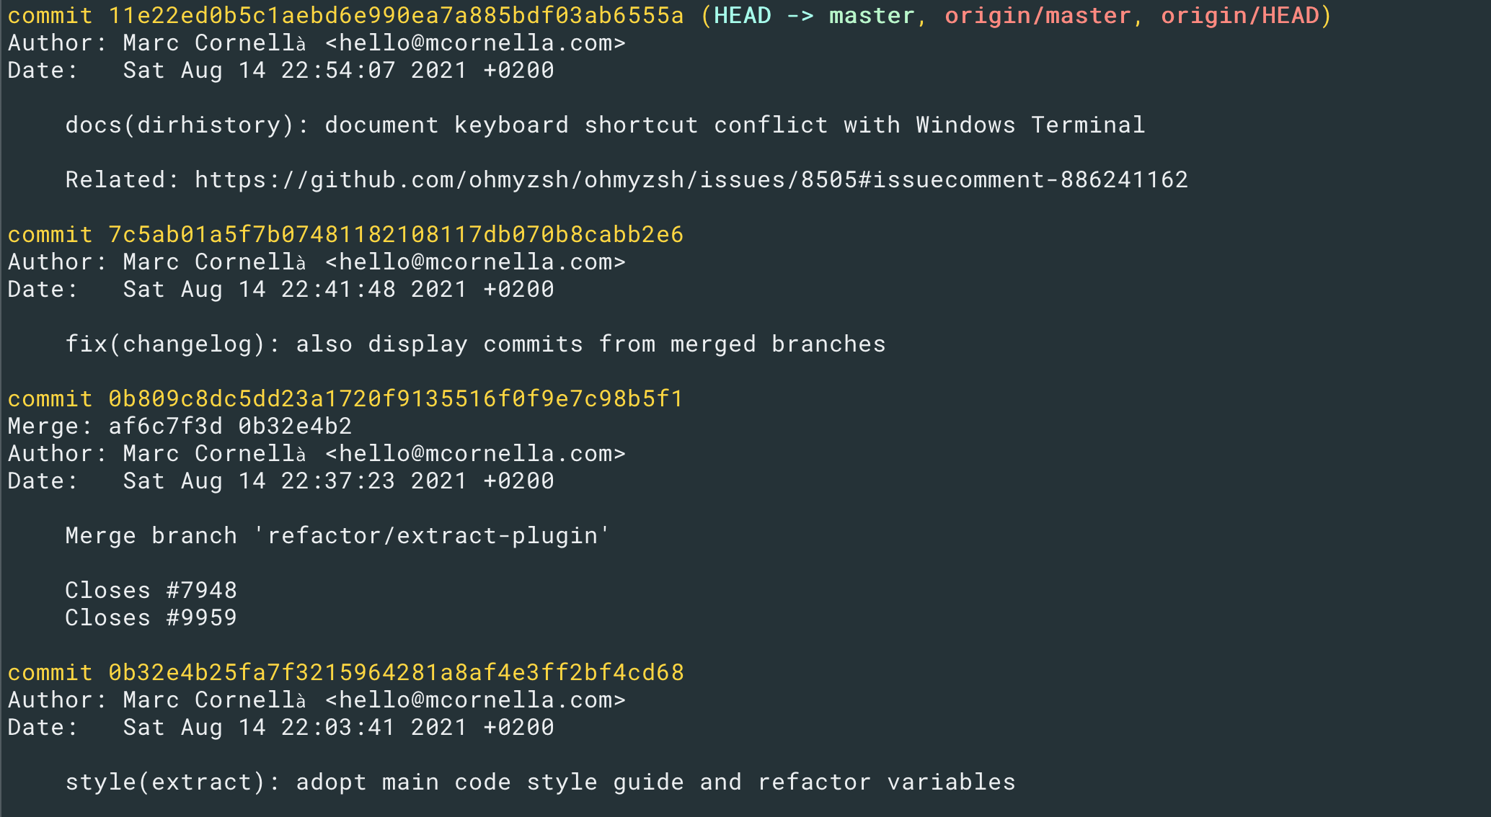The width and height of the screenshot is (1491, 817).
Task: Click the Closes #7948 issue reference
Action: (151, 590)
